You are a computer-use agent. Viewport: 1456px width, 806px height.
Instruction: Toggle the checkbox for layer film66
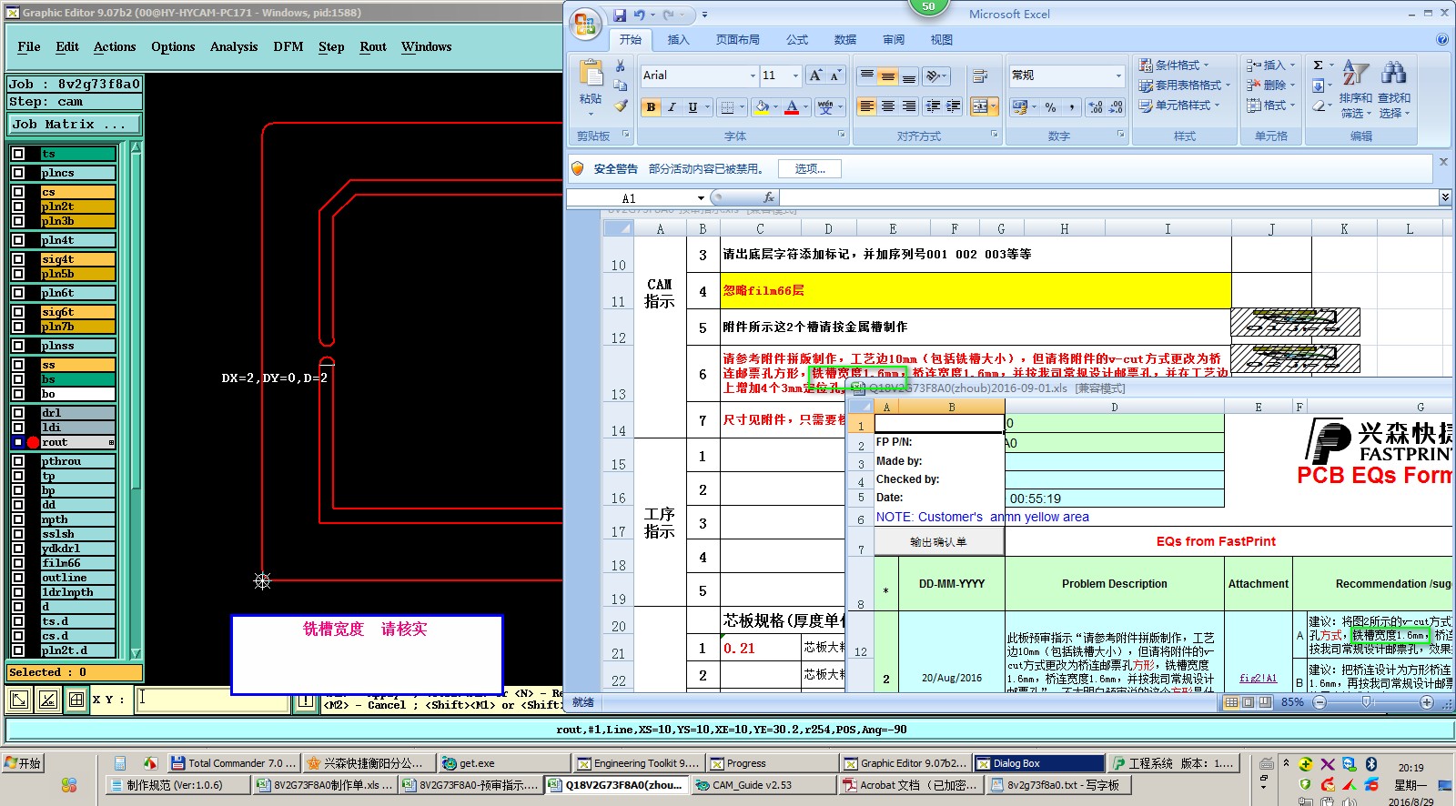(x=18, y=563)
